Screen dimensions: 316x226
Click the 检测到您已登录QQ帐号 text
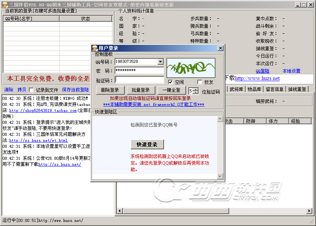point(154,125)
